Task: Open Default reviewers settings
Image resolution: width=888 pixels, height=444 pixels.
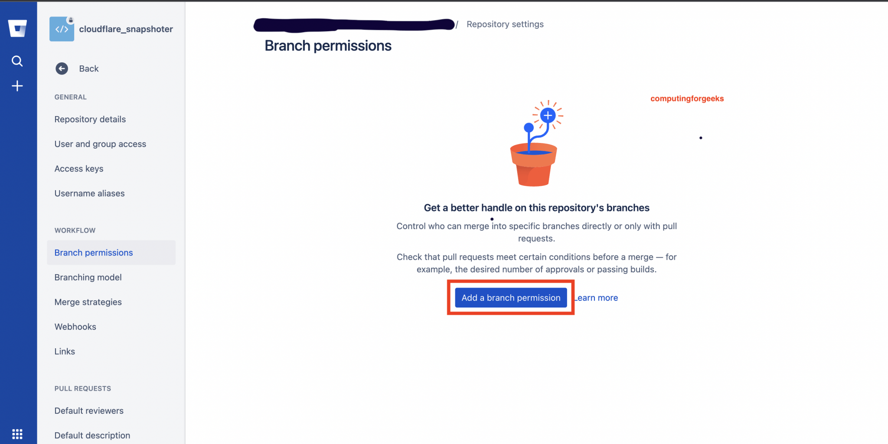Action: (x=89, y=411)
